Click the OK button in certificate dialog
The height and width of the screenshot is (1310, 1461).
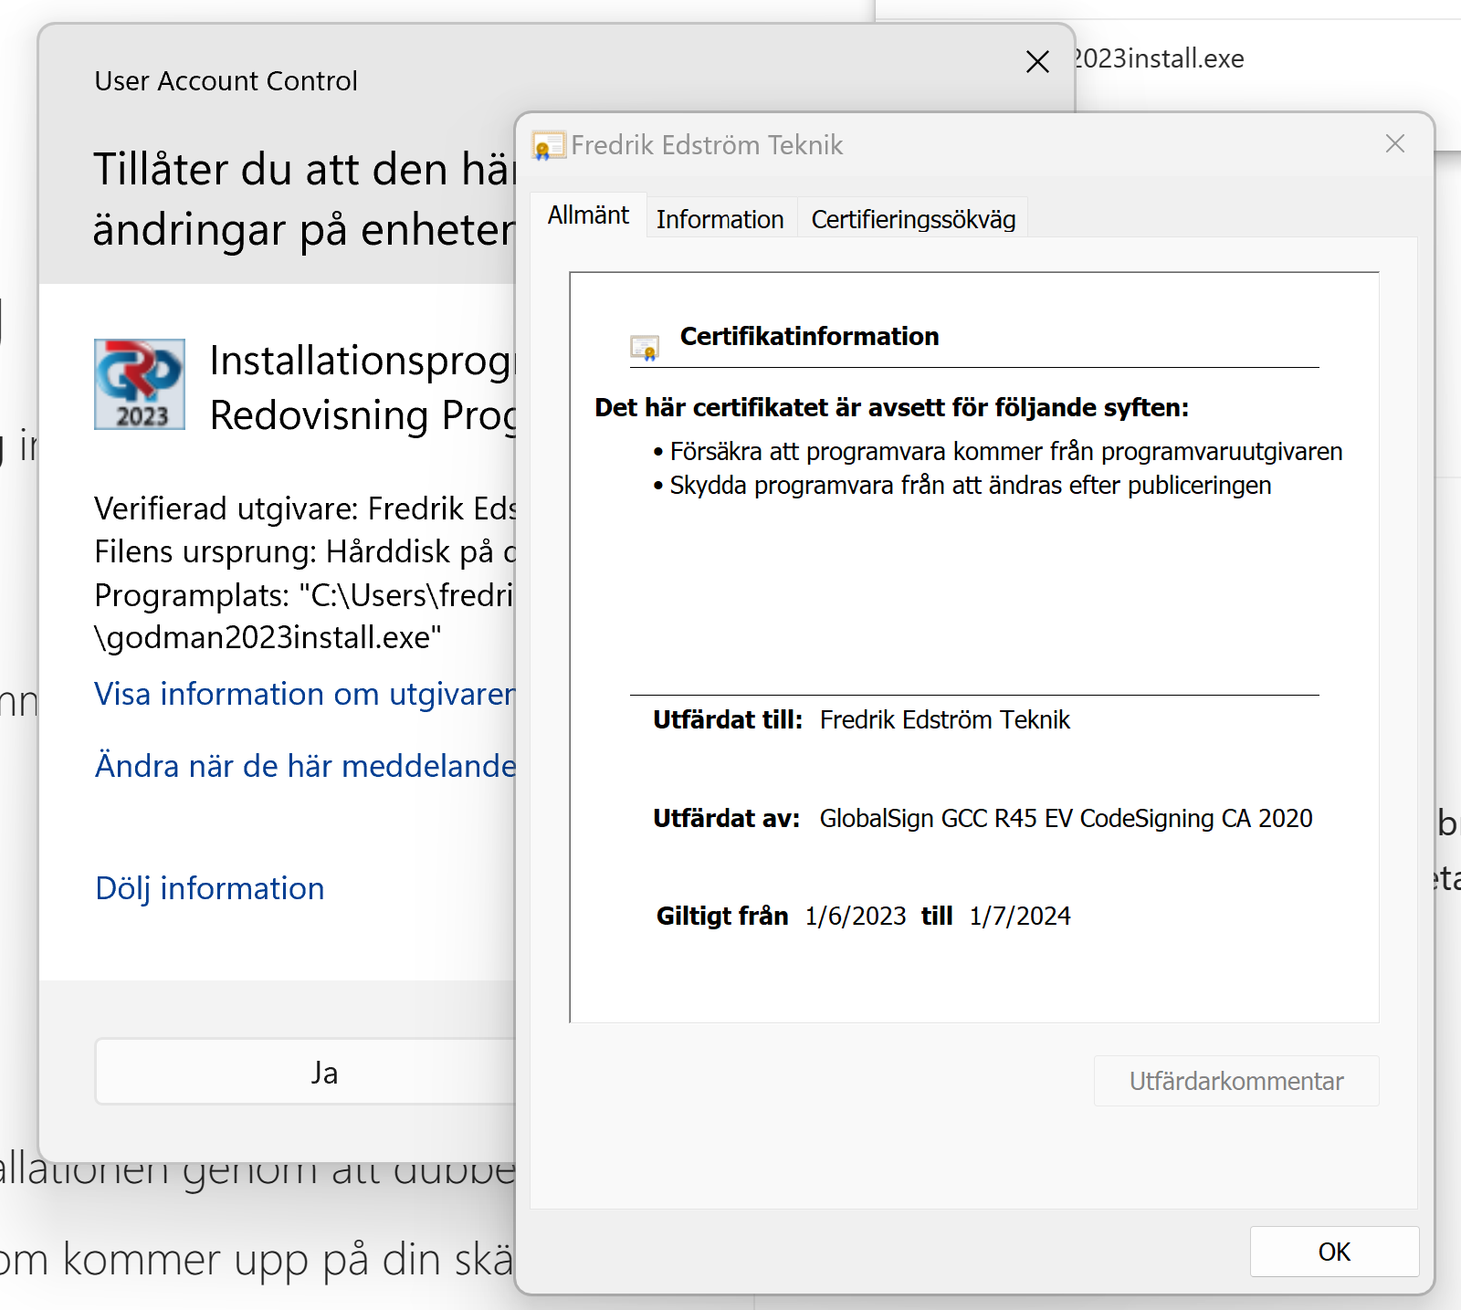click(x=1334, y=1252)
